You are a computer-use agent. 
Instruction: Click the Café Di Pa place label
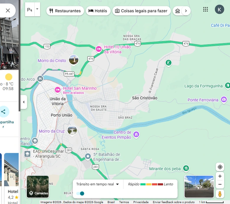click(220, 25)
